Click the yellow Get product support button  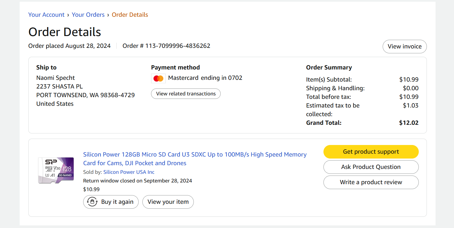coord(371,152)
